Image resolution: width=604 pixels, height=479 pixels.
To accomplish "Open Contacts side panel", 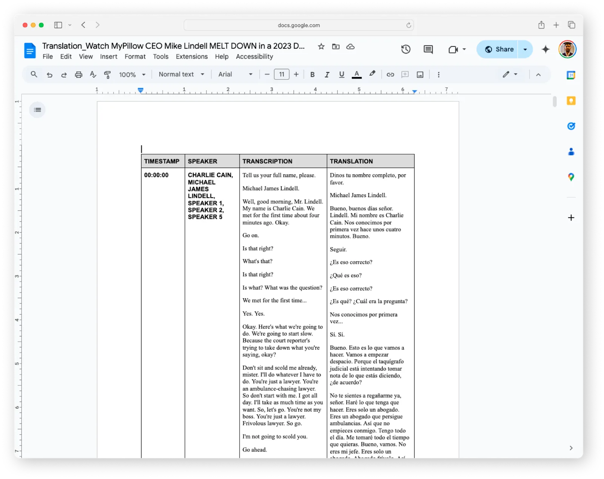I will [x=571, y=152].
